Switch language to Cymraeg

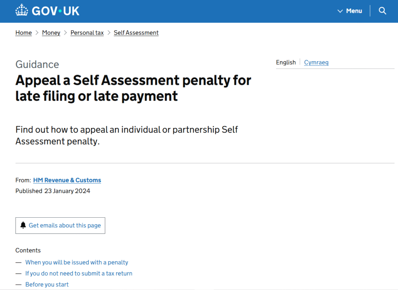tap(316, 62)
